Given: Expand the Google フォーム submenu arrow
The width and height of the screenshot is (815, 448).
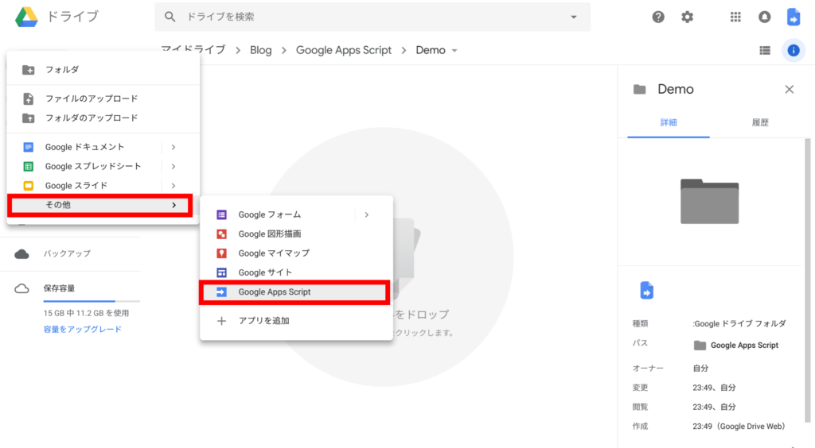Looking at the screenshot, I should tap(366, 214).
